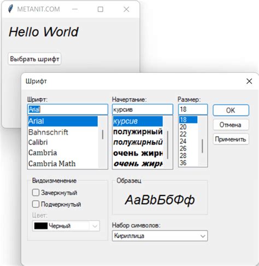
Task: Maximize the METANIT.COM window
Action: 101,9
